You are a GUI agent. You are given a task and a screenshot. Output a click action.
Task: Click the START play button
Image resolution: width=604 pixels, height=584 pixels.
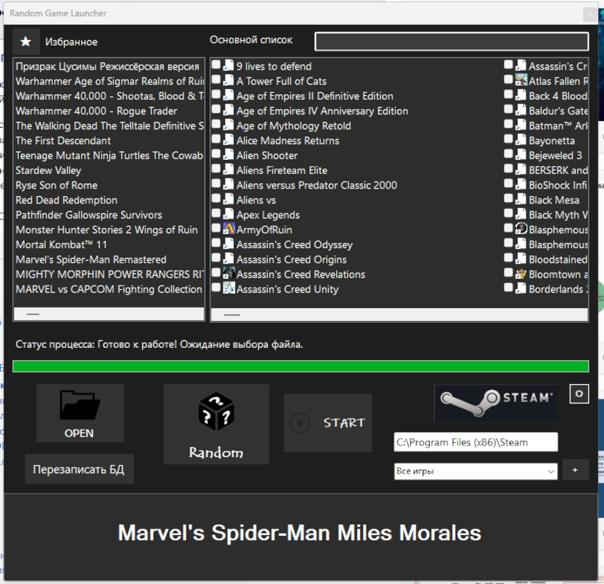point(328,422)
